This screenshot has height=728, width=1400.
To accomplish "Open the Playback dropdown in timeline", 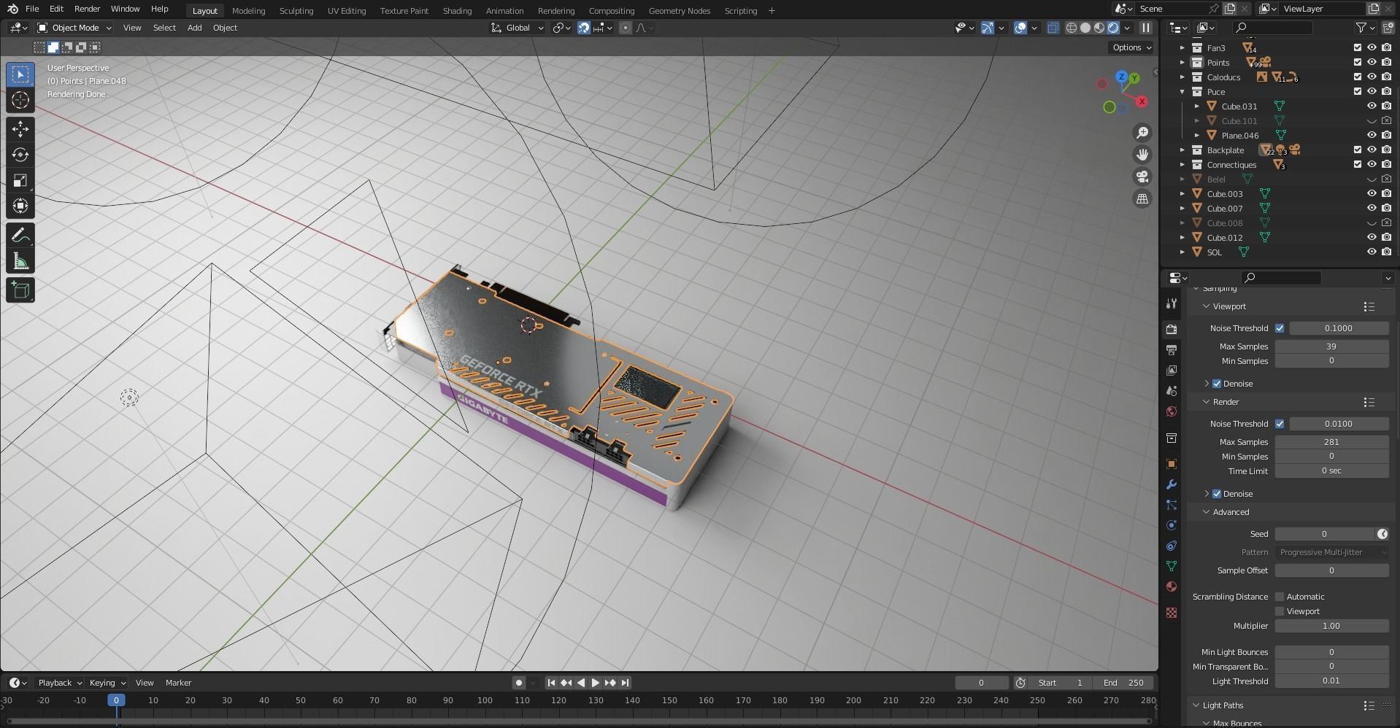I will point(60,683).
